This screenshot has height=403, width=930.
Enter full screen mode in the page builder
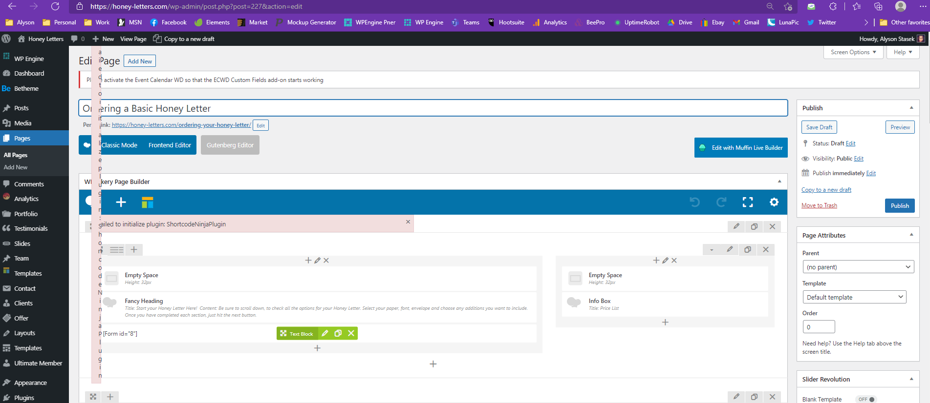[748, 202]
